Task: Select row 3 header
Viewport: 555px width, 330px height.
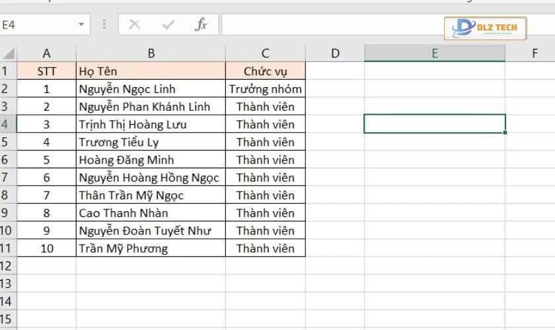Action: click(8, 106)
